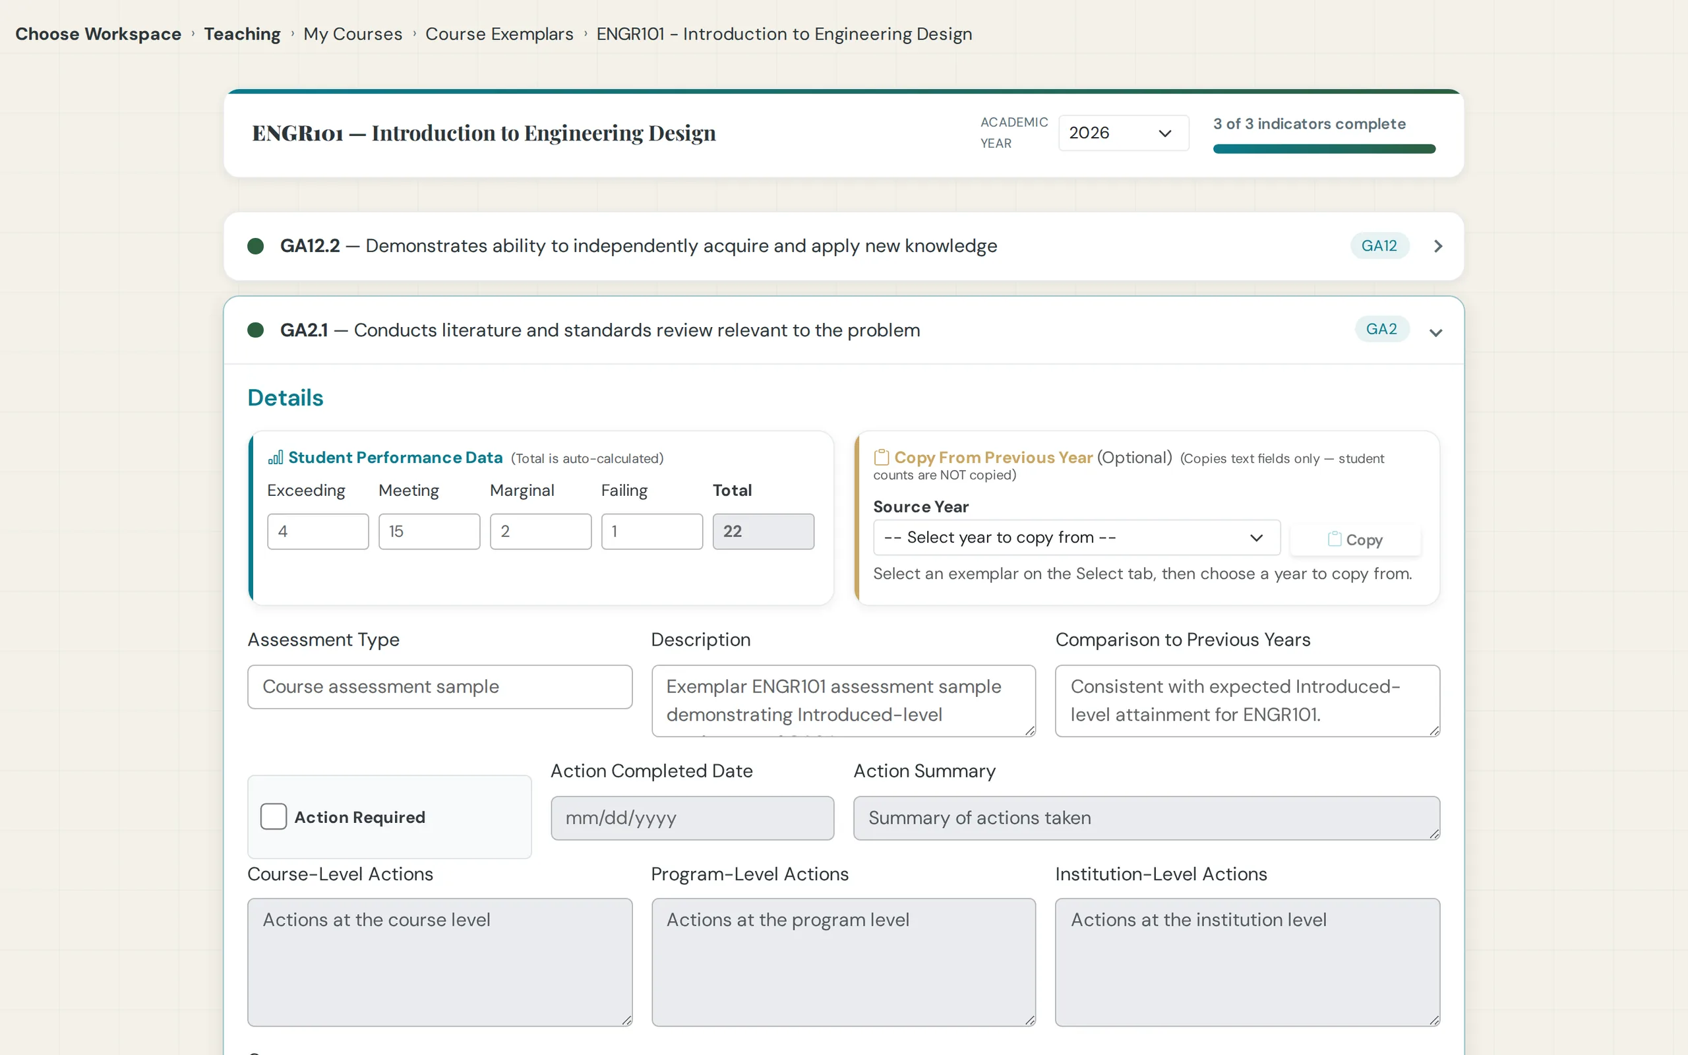Screen dimensions: 1688x1055
Task: Go to Teaching breadcrumb
Action: click(x=242, y=34)
